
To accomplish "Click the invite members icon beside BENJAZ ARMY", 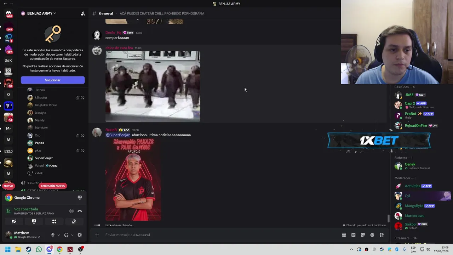I will pyautogui.click(x=83, y=13).
